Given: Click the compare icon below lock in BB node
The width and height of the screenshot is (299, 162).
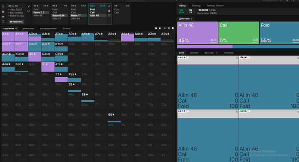Looking at the screenshot, I should [109, 15].
